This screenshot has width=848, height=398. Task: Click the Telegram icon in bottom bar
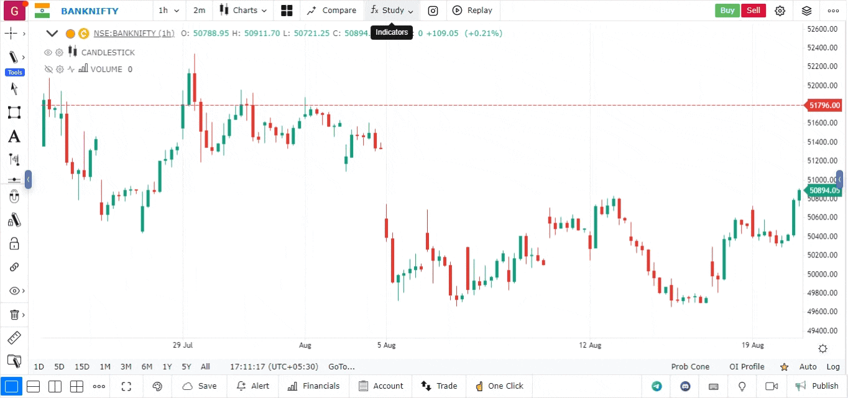[x=657, y=386]
